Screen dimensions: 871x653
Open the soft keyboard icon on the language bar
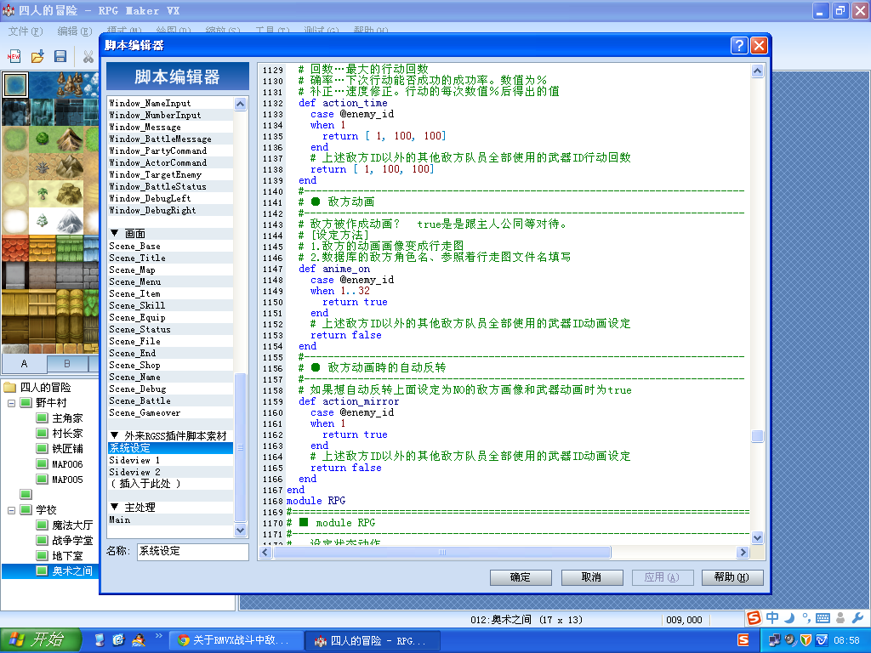[823, 618]
